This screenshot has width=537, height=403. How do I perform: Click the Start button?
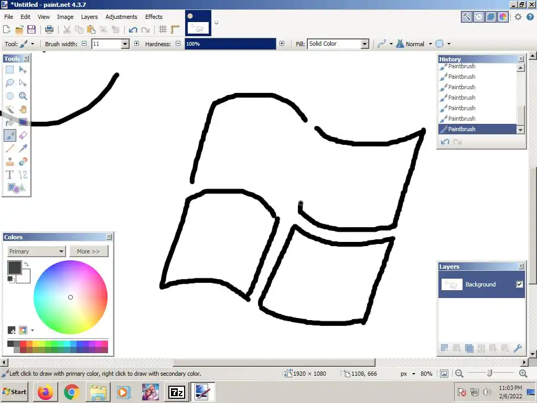click(15, 391)
